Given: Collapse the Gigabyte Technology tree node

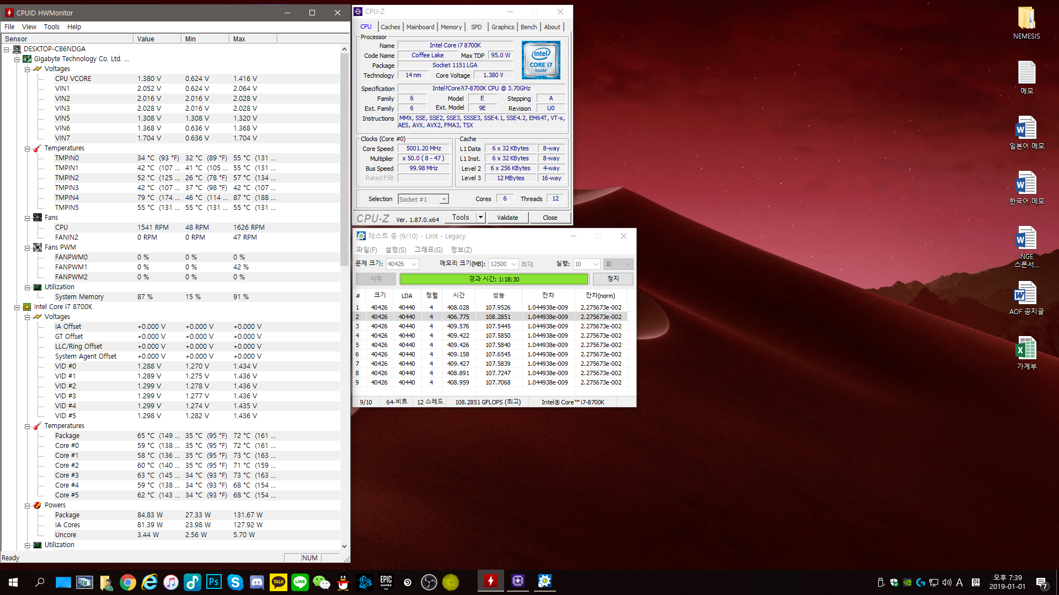Looking at the screenshot, I should point(17,59).
